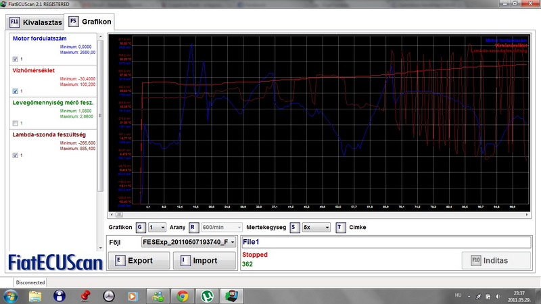This screenshot has width=541, height=304.
Task: Open the 600/min Arany dropdown
Action: coord(222,227)
